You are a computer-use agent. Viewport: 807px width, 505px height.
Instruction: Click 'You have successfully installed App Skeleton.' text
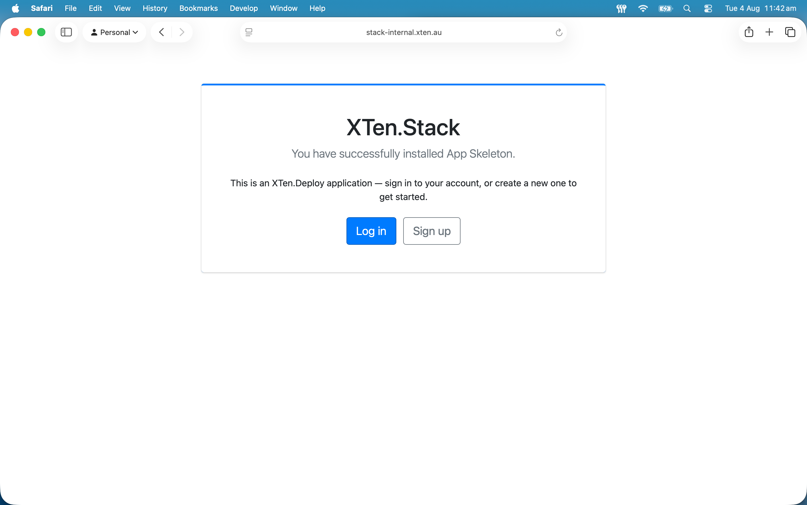403,154
